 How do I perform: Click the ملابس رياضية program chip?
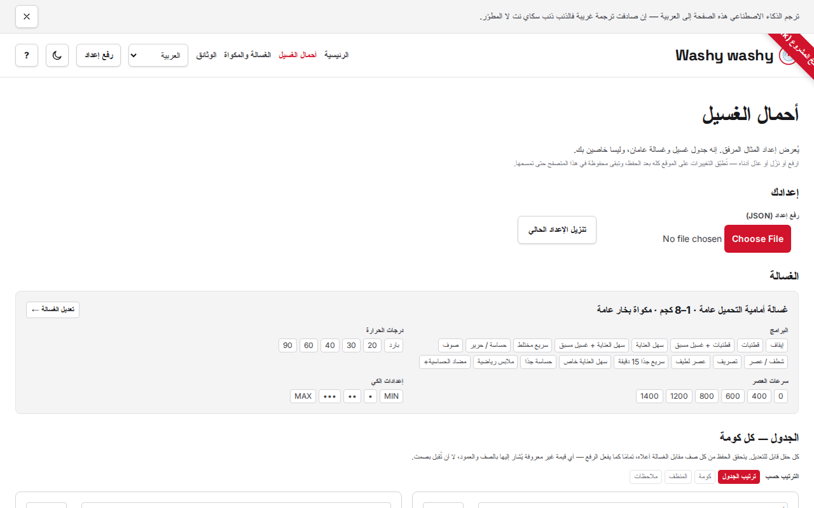(495, 362)
